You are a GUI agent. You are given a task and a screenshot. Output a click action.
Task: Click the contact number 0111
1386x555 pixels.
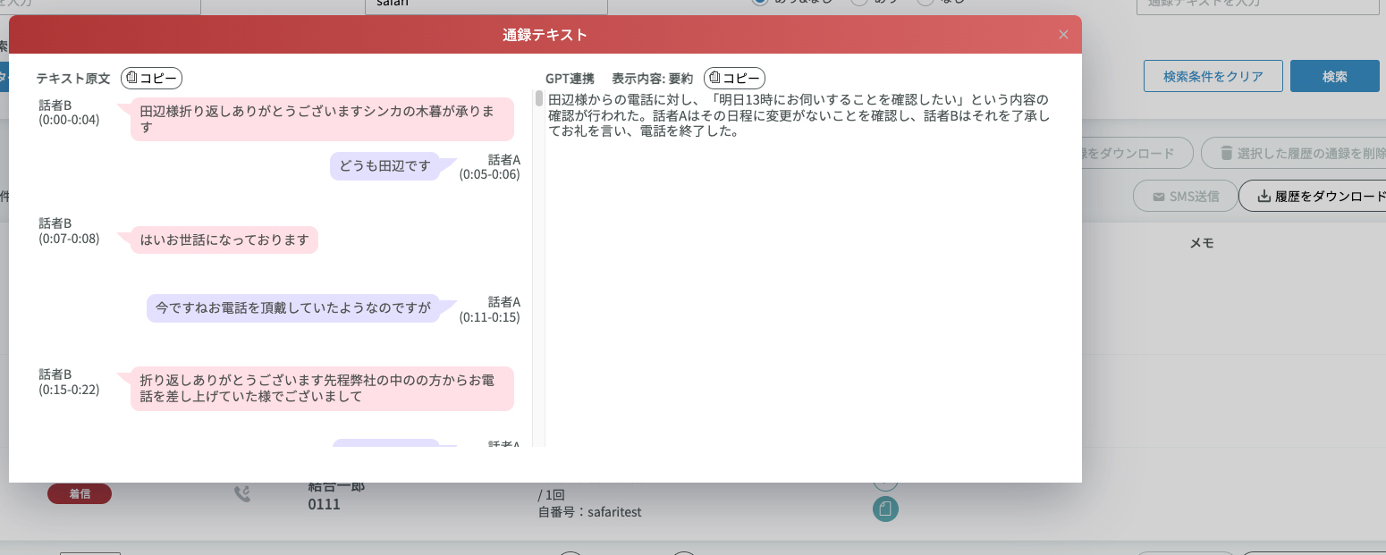point(324,504)
